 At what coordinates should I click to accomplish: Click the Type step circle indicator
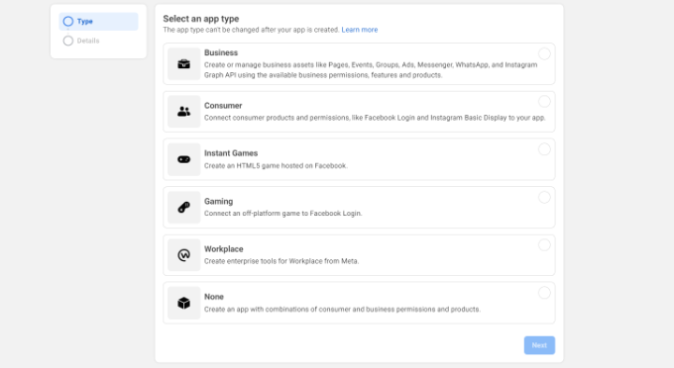[x=68, y=22]
